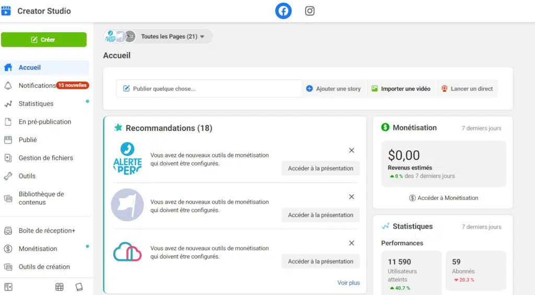The image size is (535, 295).
Task: Open the Accéder à Monétisation link
Action: pyautogui.click(x=443, y=198)
